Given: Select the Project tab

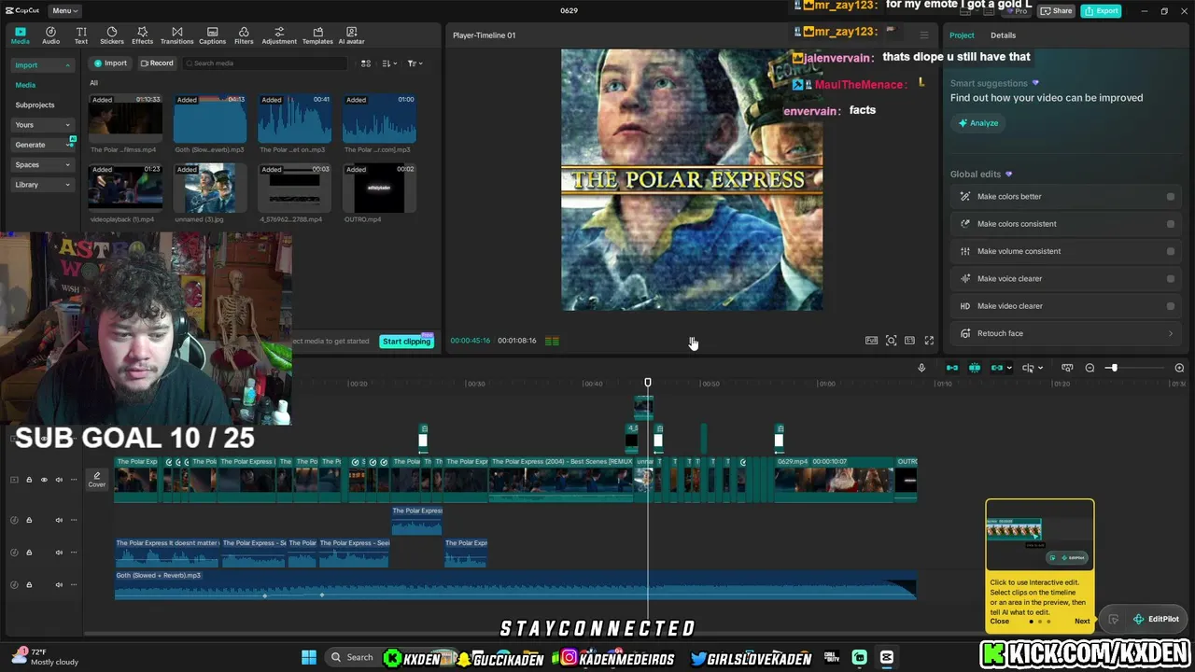Looking at the screenshot, I should point(962,35).
